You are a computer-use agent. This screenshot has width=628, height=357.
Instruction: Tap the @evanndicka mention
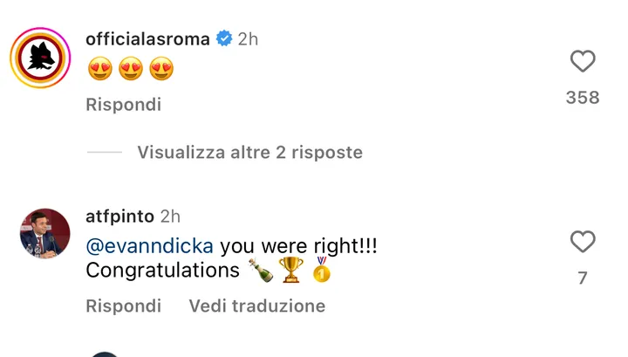[149, 246]
